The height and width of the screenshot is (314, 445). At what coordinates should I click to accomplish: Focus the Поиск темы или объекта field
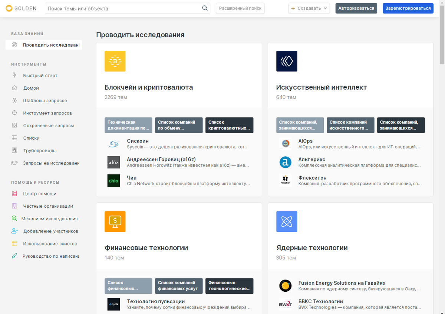(x=128, y=8)
